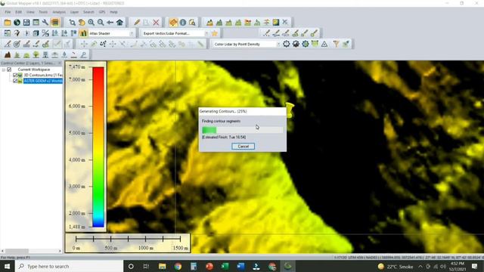The height and width of the screenshot is (272, 484).
Task: Open the Color Lidar by Point Density dropdown
Action: [x=247, y=44]
